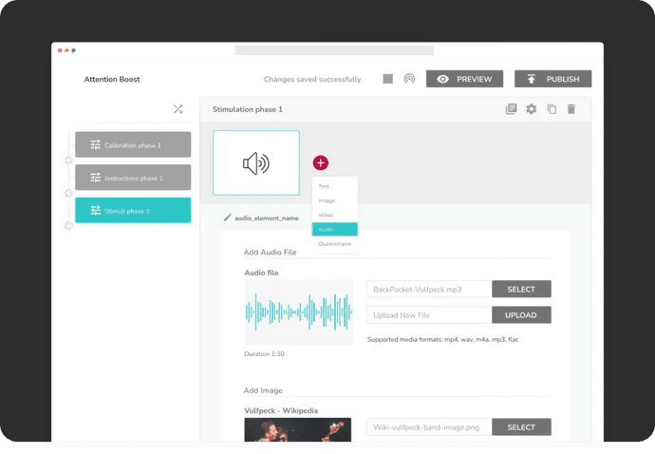655x454 pixels.
Task: Click the Wiki-vulfpeck-band-image.png field
Action: [429, 427]
